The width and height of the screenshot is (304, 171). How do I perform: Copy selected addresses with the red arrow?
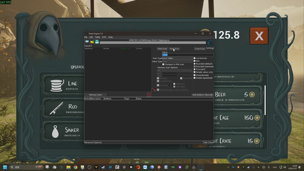(154, 89)
